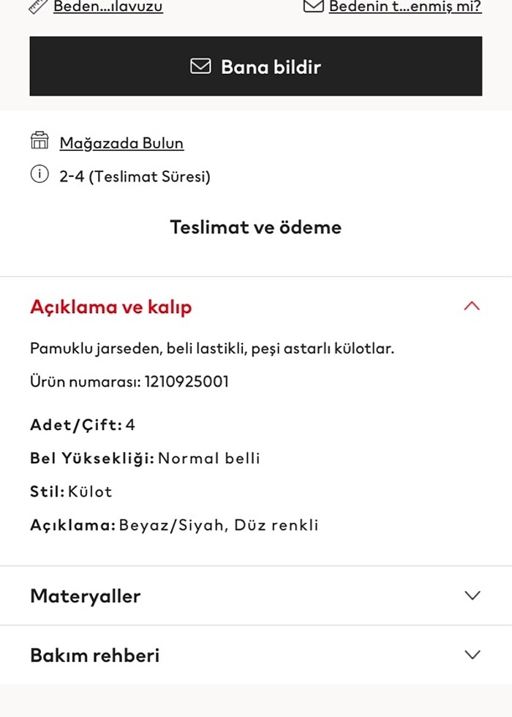Click the envelope icon inside Bana bildir button
Viewport: 512px width, 717px height.
coord(199,67)
